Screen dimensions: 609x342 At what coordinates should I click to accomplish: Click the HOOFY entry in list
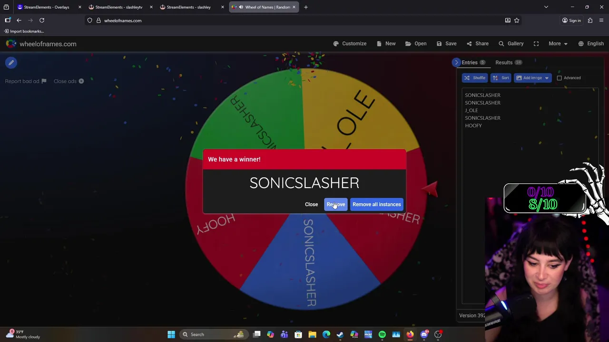click(x=473, y=125)
